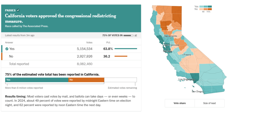Switch to the Vote share view

[x=180, y=103]
